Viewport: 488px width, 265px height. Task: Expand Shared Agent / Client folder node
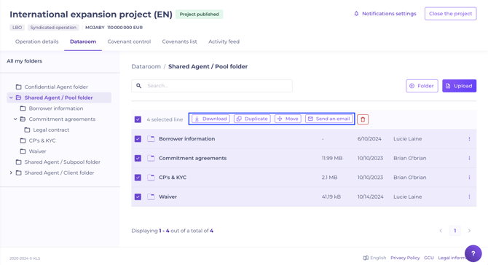[11, 173]
